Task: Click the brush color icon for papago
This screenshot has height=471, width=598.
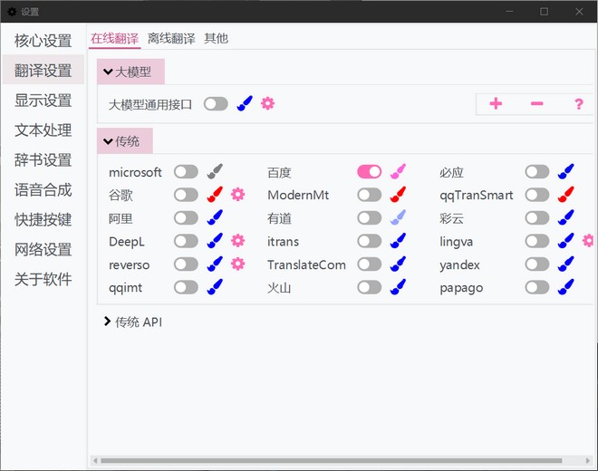Action: pyautogui.click(x=565, y=287)
